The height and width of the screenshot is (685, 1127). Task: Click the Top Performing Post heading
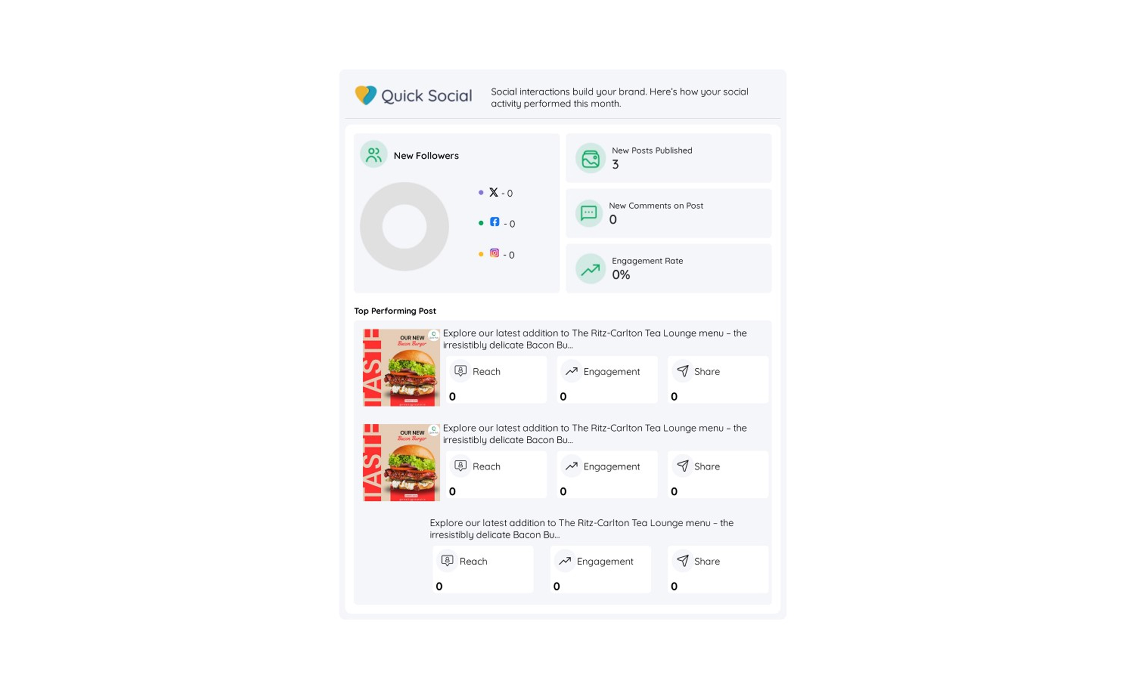coord(395,311)
